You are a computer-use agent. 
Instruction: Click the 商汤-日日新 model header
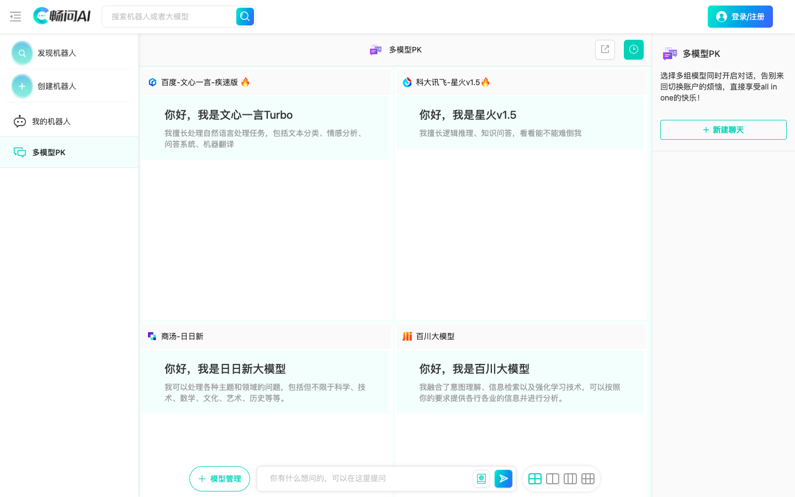tap(266, 336)
